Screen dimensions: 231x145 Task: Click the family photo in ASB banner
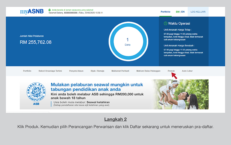180,94
